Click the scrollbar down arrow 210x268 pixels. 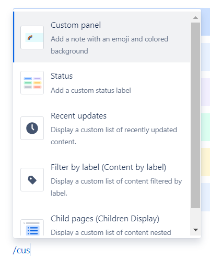click(195, 230)
